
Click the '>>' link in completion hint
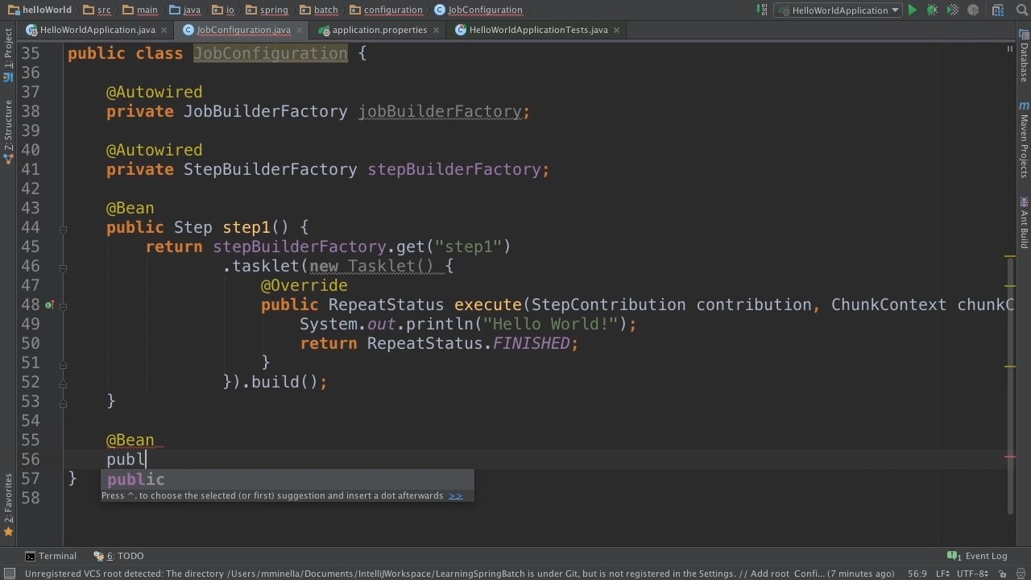pos(456,495)
